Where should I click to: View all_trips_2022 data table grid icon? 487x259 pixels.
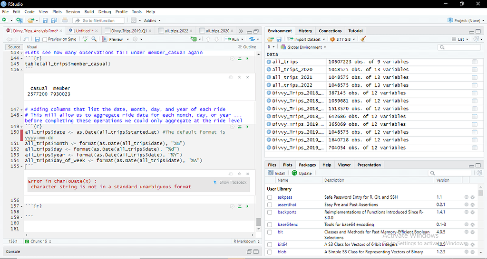475,85
